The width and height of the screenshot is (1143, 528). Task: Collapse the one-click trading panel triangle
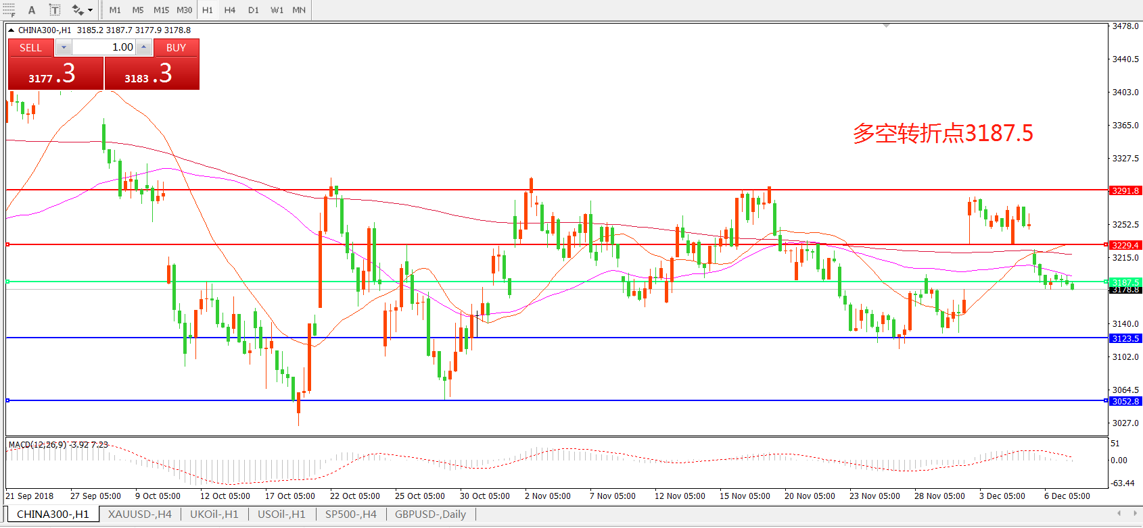tap(11, 30)
